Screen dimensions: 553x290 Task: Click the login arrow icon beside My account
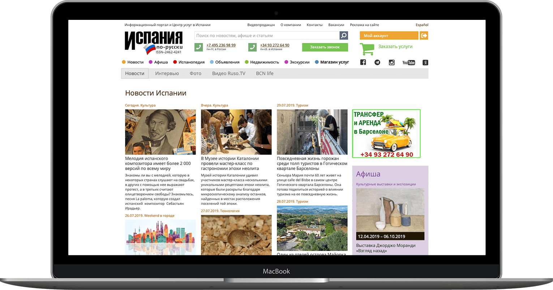point(424,35)
